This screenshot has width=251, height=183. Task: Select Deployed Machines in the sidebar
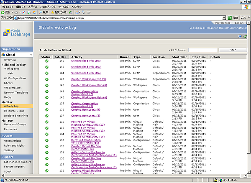16,116
